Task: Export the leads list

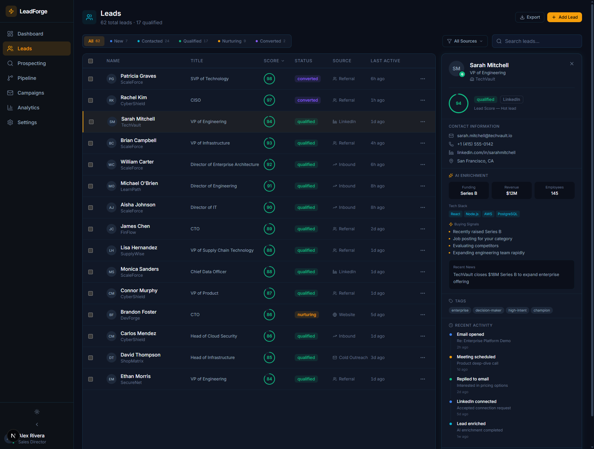Action: [529, 17]
